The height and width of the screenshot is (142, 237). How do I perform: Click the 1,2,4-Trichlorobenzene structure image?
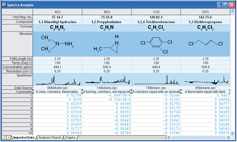pos(156,44)
